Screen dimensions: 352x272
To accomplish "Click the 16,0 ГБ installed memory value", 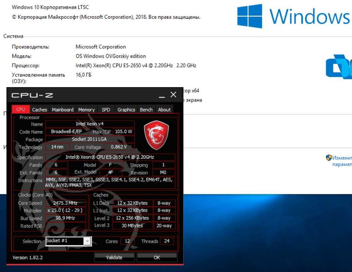I will 84,75.
